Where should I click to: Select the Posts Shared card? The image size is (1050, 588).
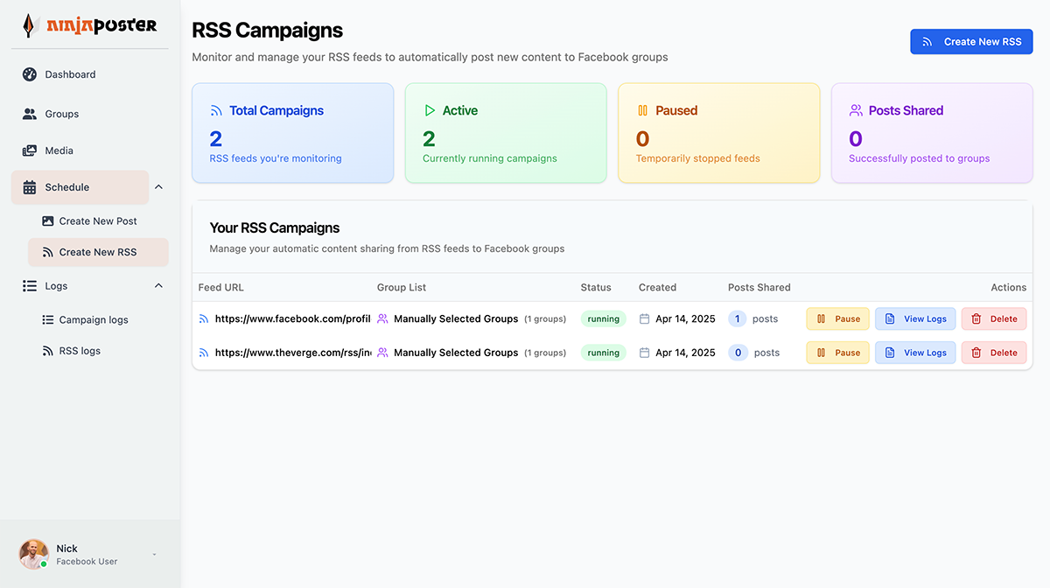tap(932, 133)
